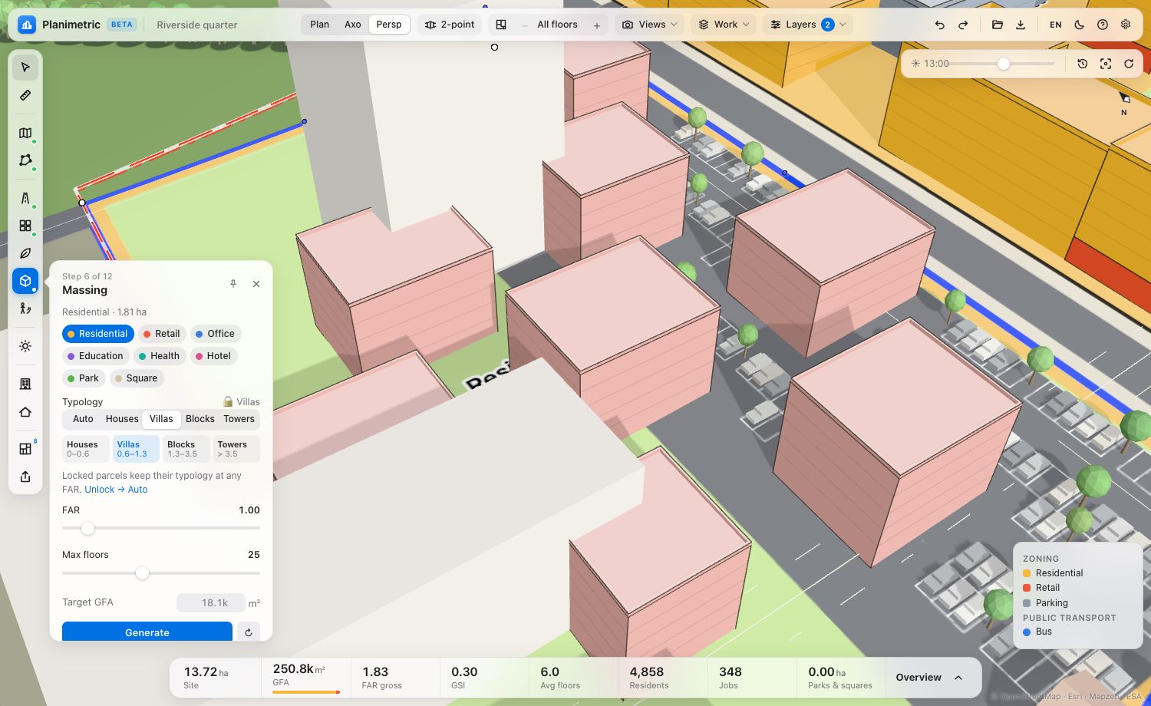Open the help question mark icon
This screenshot has height=706, width=1151.
pos(1103,25)
